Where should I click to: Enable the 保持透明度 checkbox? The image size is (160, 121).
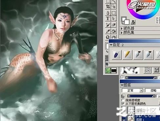pos(123,100)
